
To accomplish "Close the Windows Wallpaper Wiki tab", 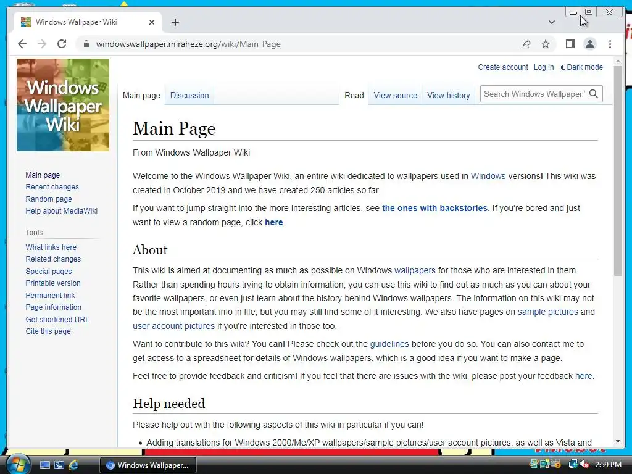I will [152, 22].
